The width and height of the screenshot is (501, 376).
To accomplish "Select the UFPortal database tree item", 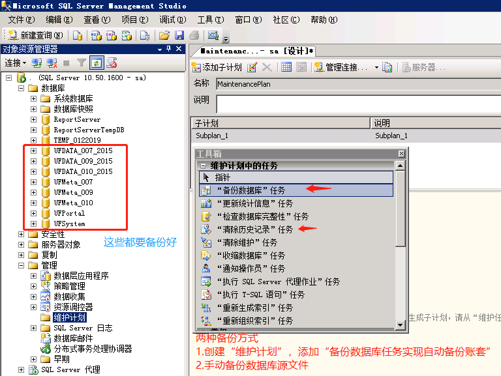I will point(69,213).
